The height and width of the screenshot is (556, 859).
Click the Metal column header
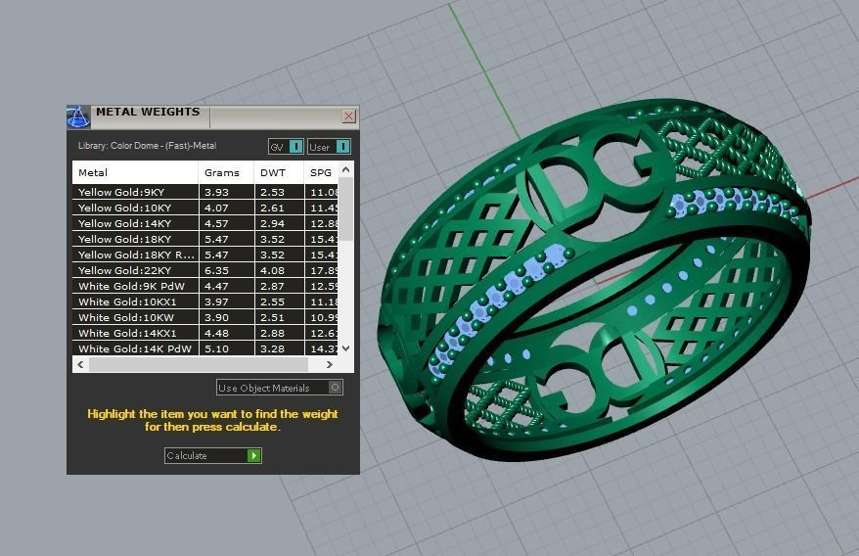(x=135, y=172)
